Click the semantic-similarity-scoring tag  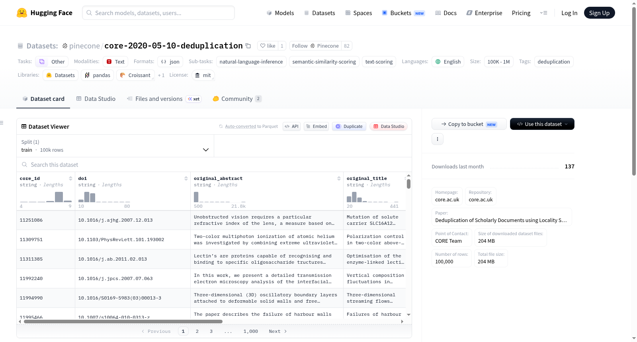coord(324,62)
